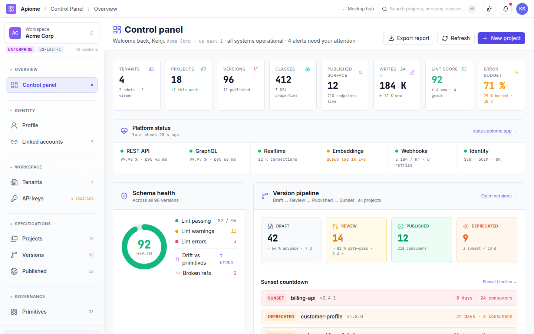This screenshot has width=534, height=334.
Task: Click the Deprecated stage sun icon
Action: [x=466, y=226]
